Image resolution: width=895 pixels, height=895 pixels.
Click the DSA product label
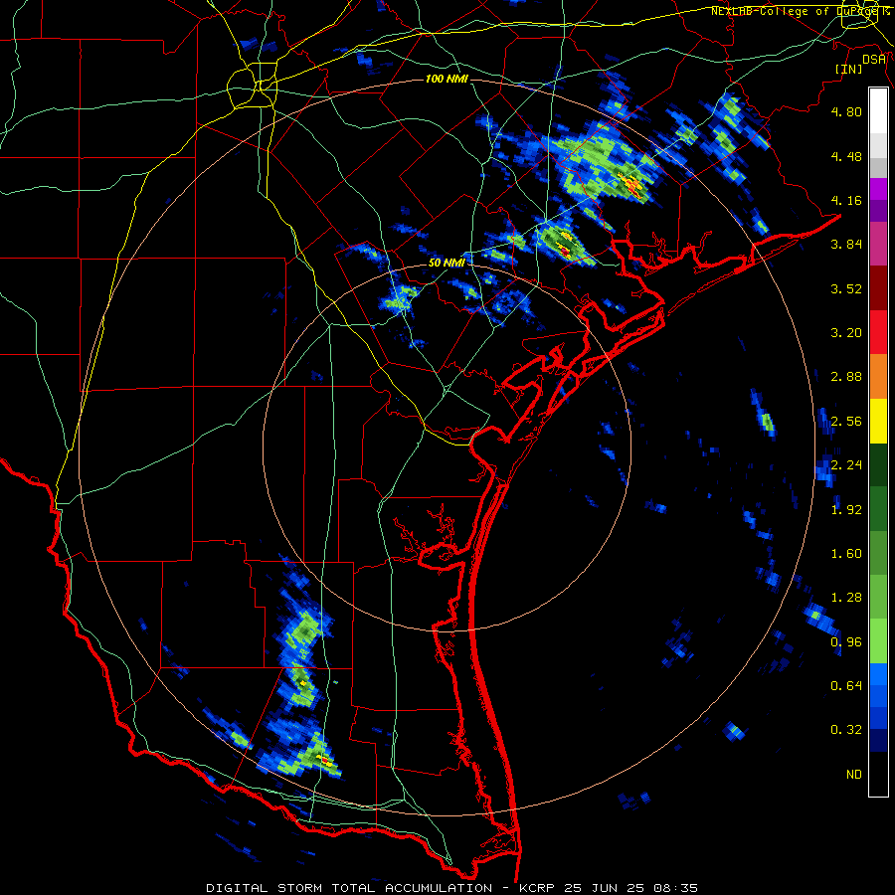pos(873,59)
